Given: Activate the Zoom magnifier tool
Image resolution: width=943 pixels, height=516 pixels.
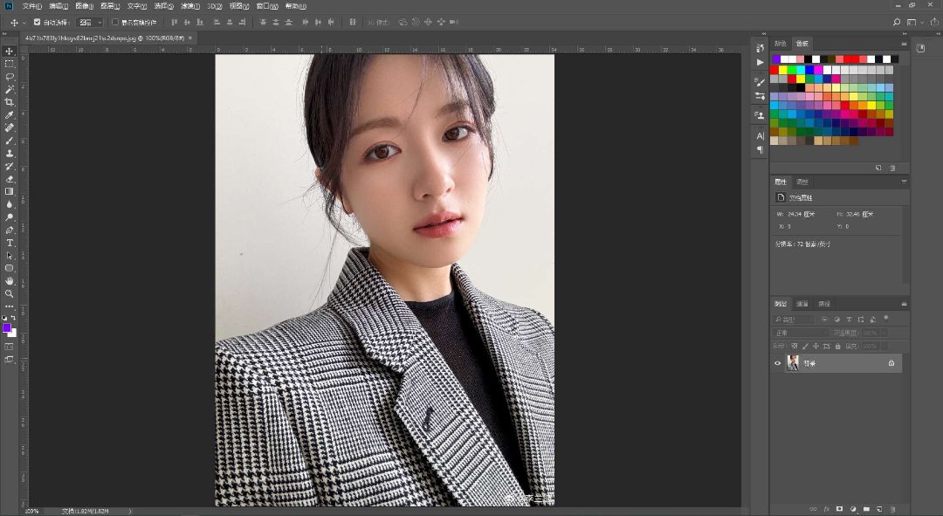Looking at the screenshot, I should pos(10,293).
